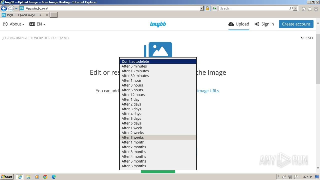
Task: Choose After 12 hours option
Action: [158, 95]
